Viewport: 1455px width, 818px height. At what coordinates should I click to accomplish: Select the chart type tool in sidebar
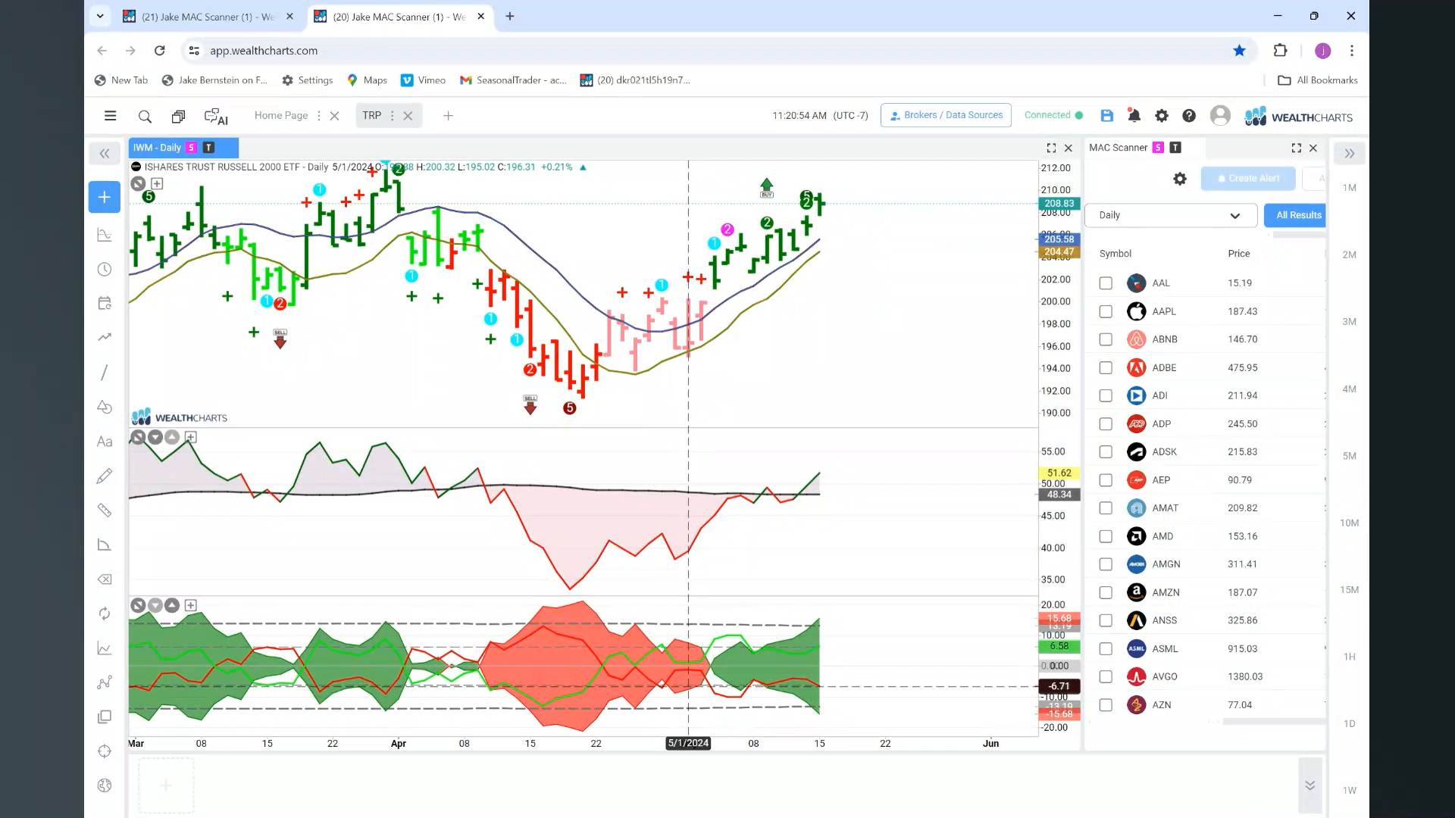click(x=105, y=235)
